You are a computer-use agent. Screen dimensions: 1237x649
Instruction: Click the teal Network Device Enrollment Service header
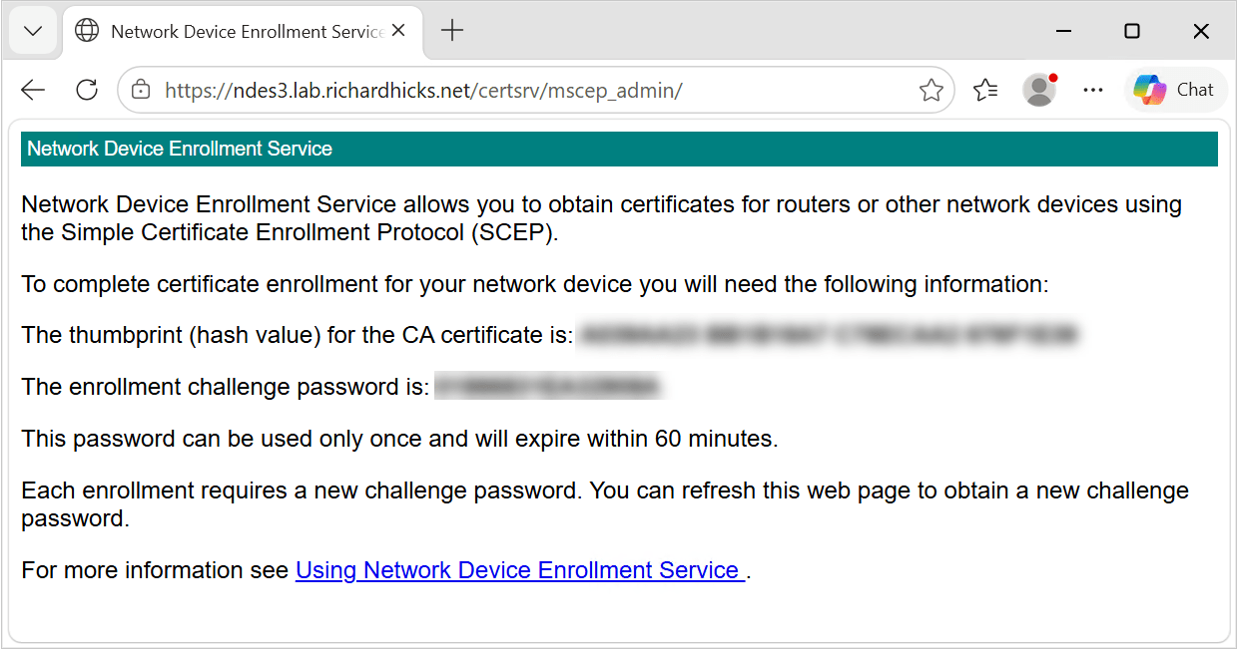click(x=619, y=149)
